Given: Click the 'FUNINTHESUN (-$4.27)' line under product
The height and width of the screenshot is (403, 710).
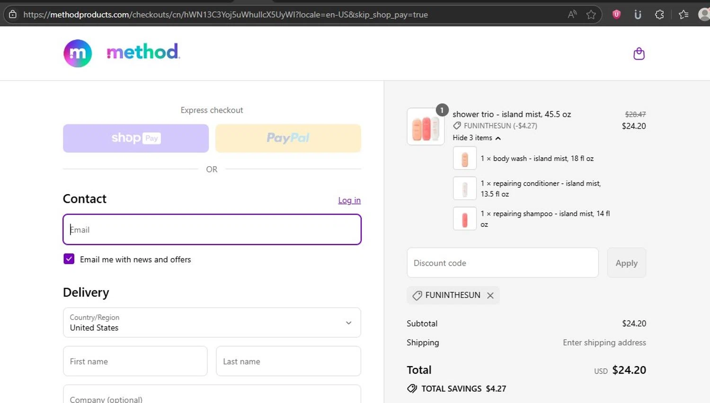Looking at the screenshot, I should click(495, 126).
